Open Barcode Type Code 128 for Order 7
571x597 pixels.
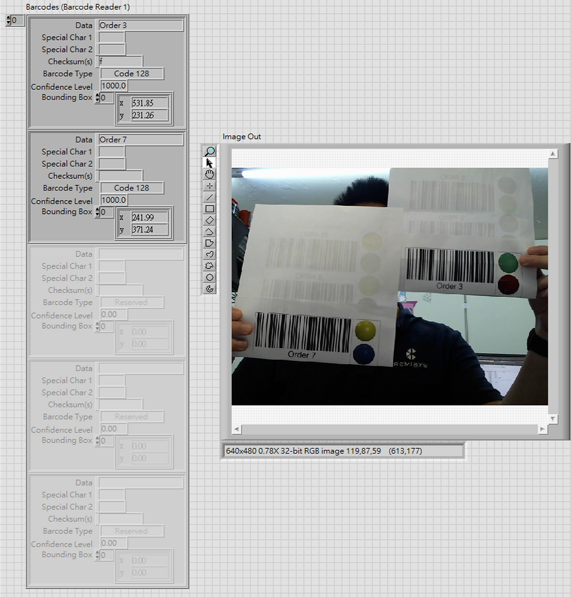132,188
